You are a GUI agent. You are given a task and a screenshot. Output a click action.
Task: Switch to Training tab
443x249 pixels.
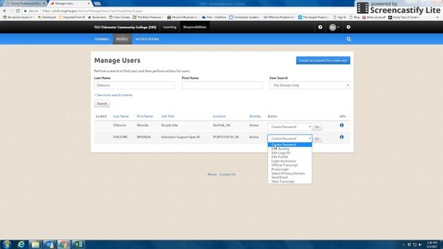pos(102,39)
